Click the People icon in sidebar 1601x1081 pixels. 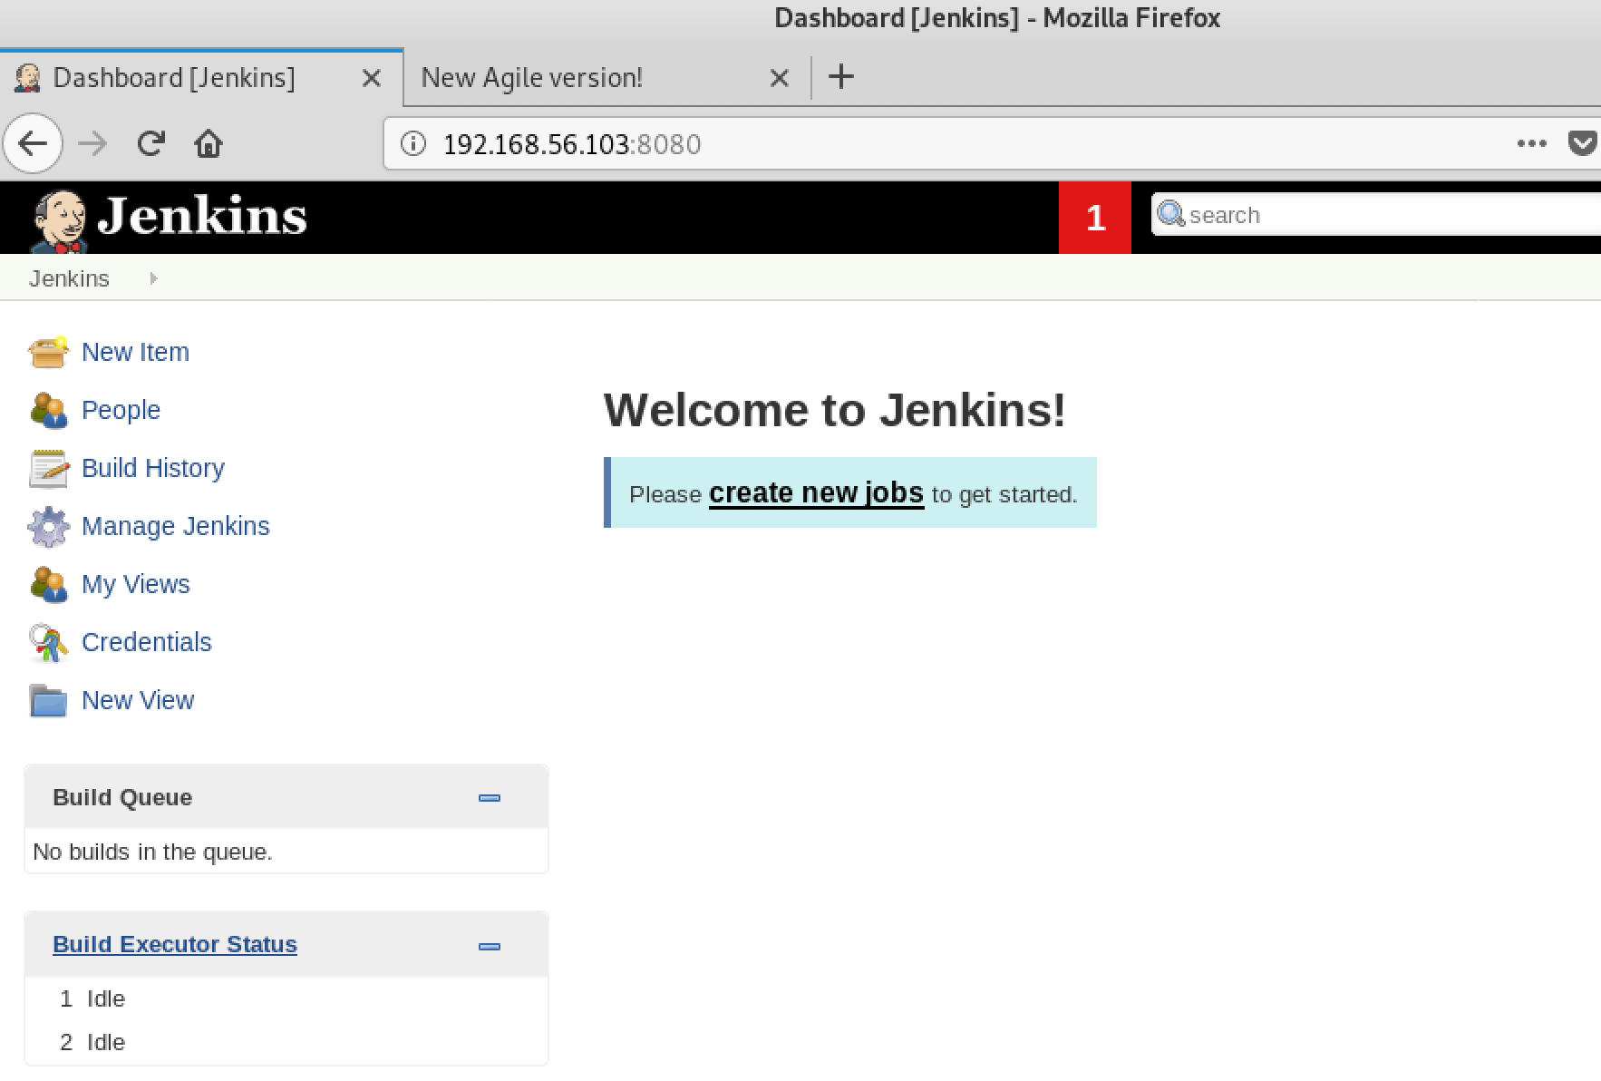(x=48, y=410)
